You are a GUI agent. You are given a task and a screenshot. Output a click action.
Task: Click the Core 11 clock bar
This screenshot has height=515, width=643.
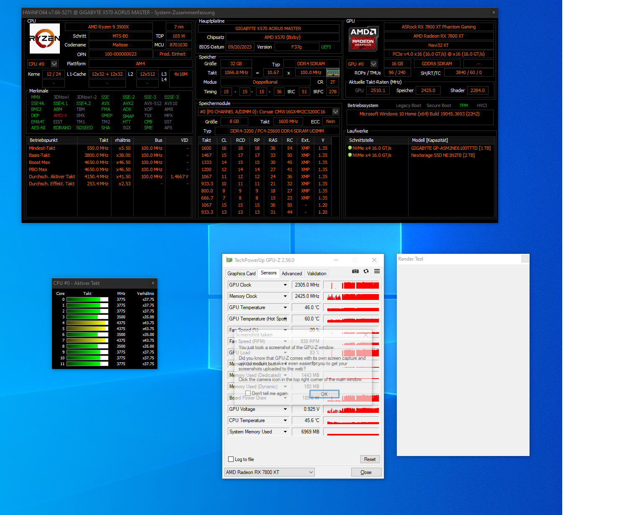tap(87, 364)
